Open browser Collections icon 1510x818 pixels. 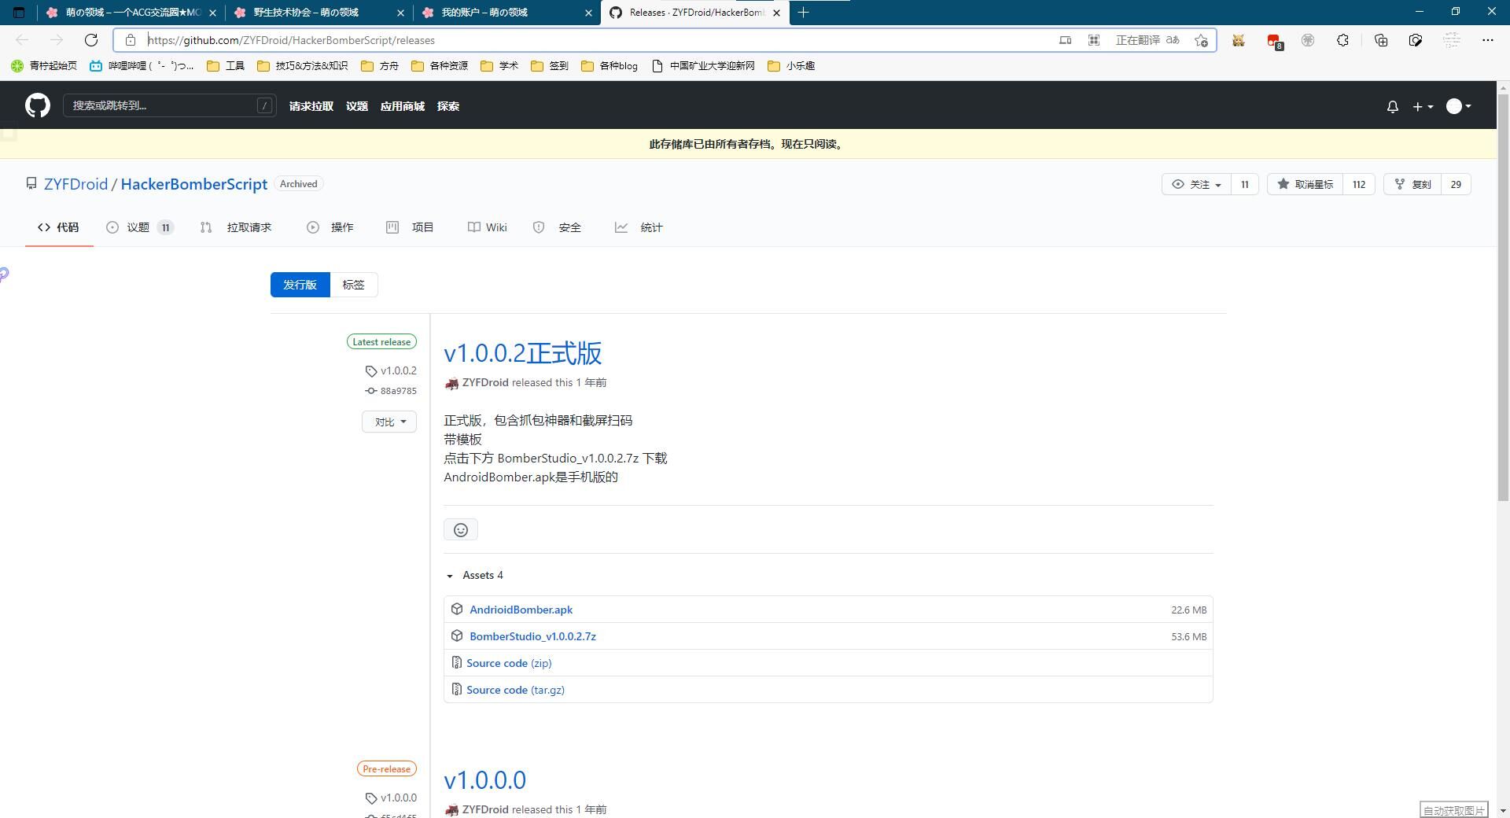1381,40
